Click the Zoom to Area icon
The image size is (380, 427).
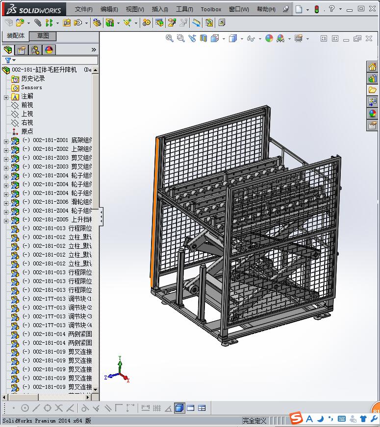point(180,38)
